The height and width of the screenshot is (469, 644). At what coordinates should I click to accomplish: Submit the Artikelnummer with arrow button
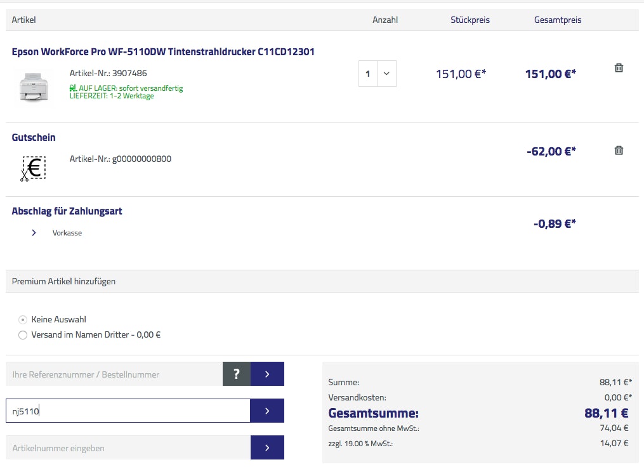[267, 448]
